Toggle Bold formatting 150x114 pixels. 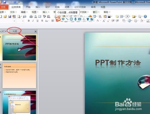(29, 21)
